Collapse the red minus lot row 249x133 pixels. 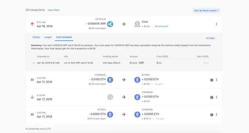click(34, 63)
